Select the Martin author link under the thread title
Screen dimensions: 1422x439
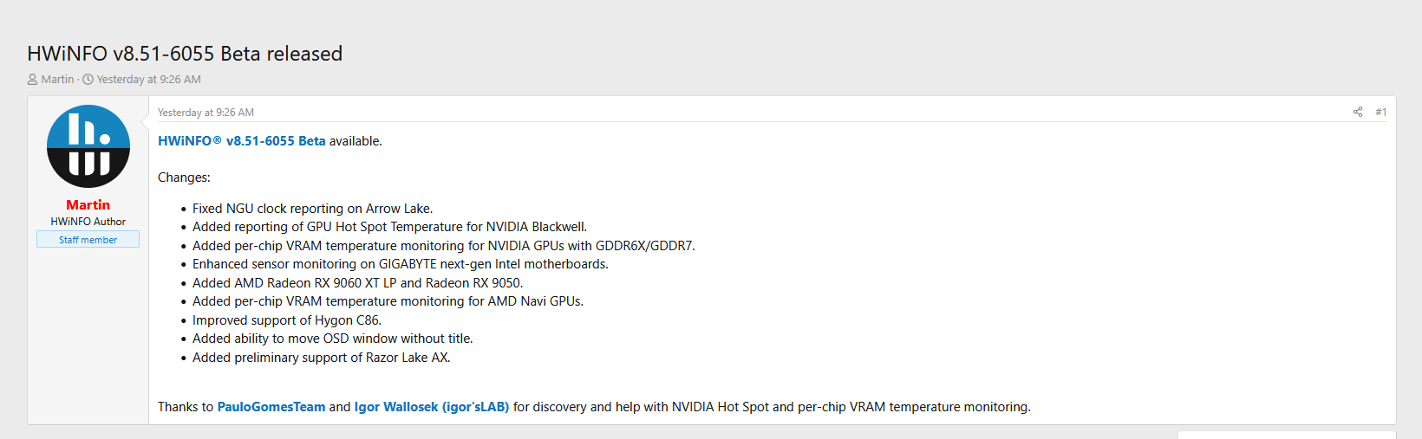point(58,80)
